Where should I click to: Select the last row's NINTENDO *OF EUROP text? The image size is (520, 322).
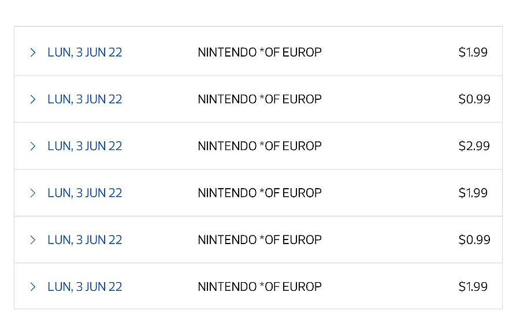coord(259,287)
